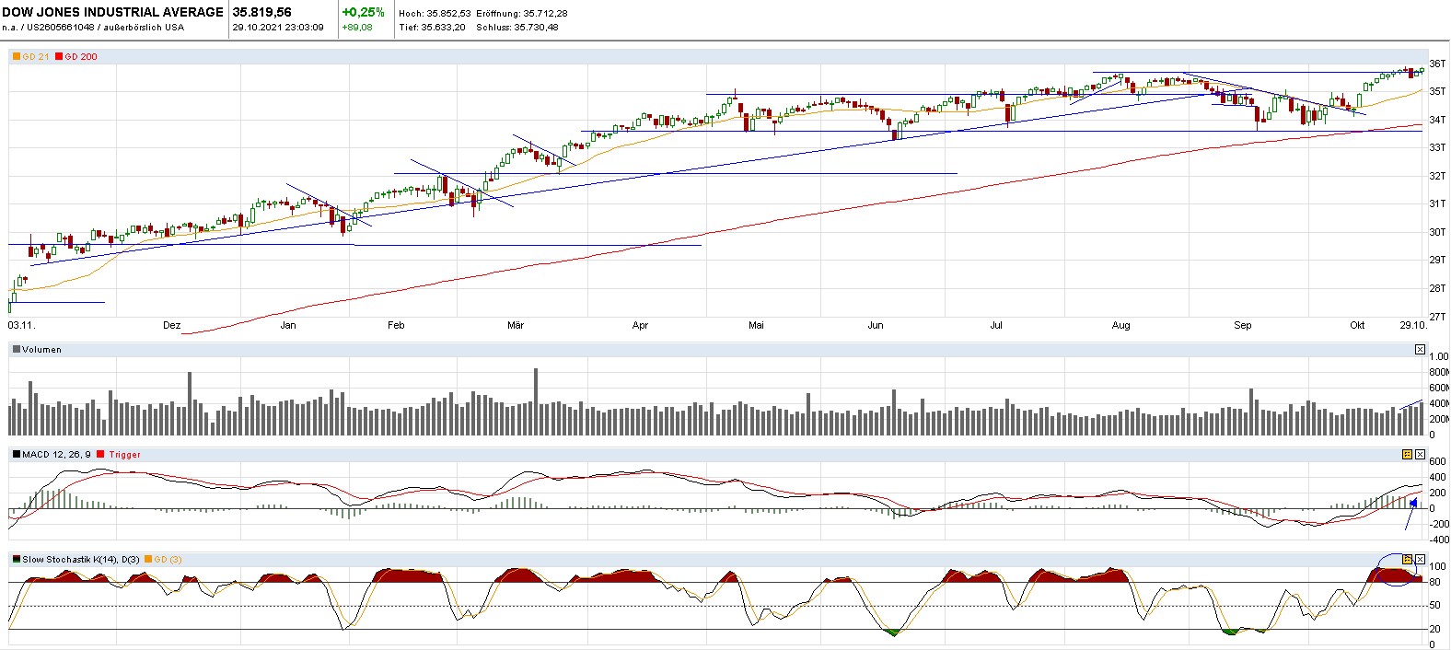Click the red GD 200 swatch
This screenshot has width=1451, height=650.
59,57
